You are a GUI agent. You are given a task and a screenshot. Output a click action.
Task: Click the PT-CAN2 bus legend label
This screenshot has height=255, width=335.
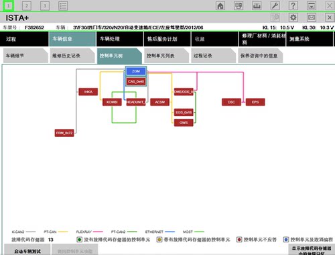(119, 232)
